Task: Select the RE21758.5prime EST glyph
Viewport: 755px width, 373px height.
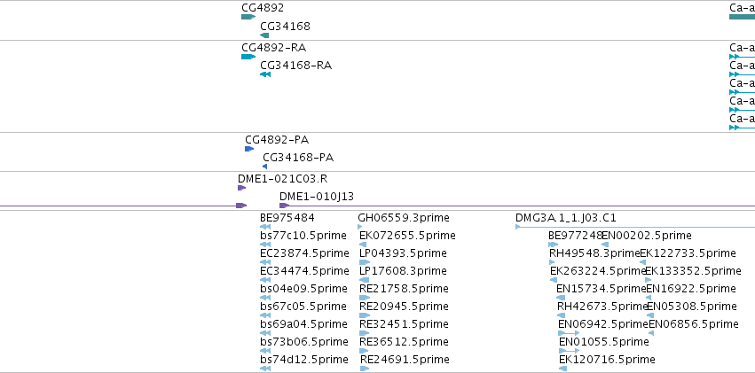Action: [x=365, y=298]
